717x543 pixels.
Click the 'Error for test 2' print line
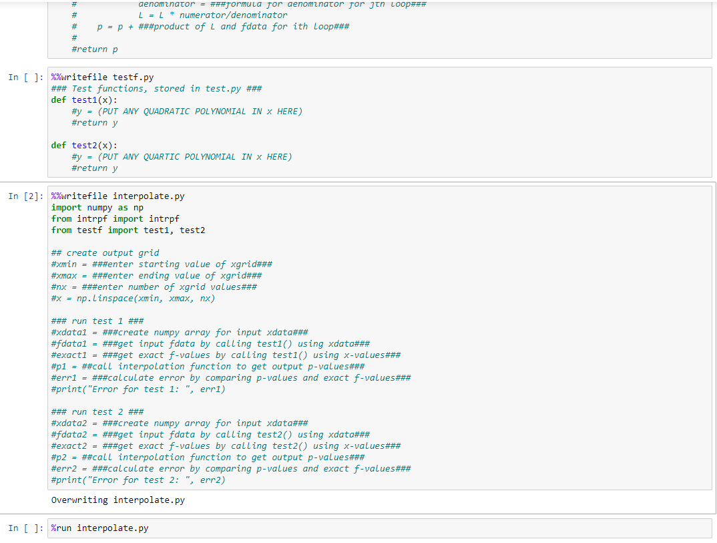(x=138, y=480)
